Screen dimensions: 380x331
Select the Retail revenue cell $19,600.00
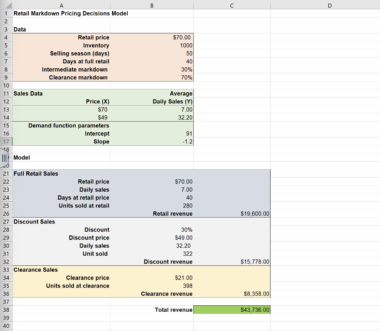coord(232,214)
